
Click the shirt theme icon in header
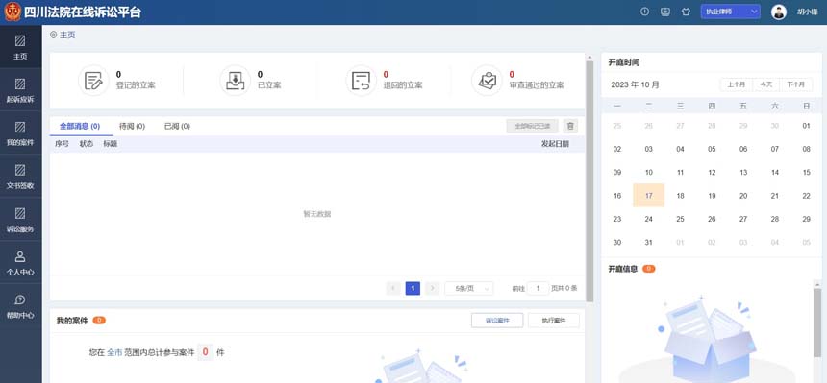click(x=686, y=12)
